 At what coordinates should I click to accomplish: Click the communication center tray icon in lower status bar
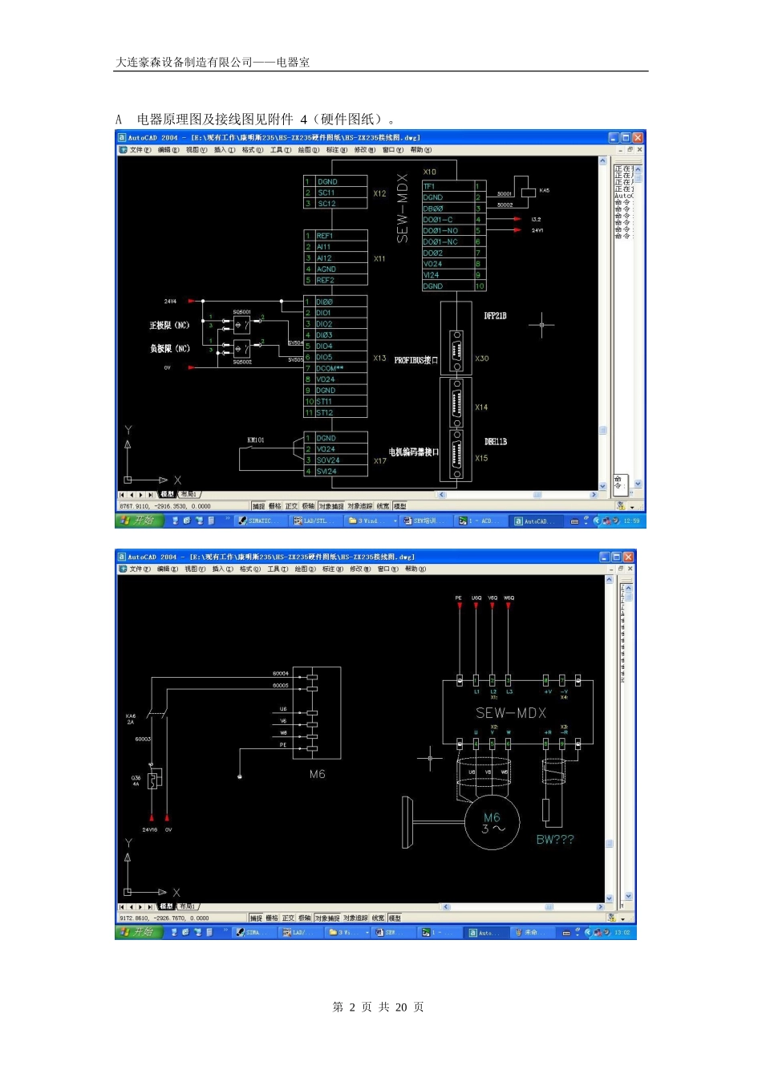click(612, 918)
